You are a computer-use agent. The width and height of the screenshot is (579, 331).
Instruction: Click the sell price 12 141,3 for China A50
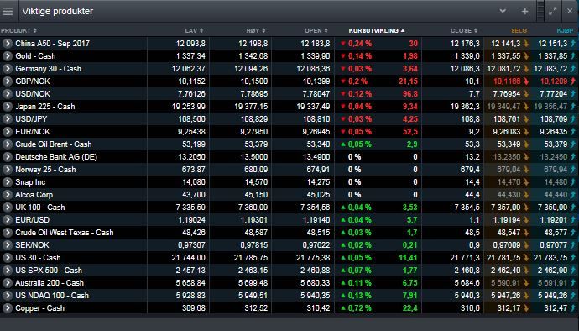[505, 44]
